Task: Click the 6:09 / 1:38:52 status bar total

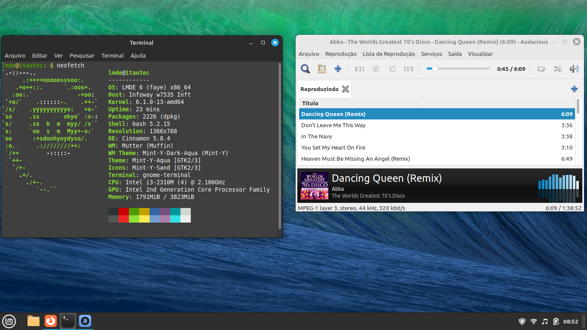Action: point(563,208)
